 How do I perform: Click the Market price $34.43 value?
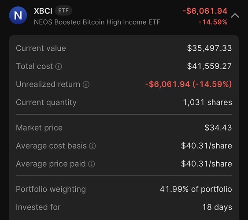pos(218,127)
